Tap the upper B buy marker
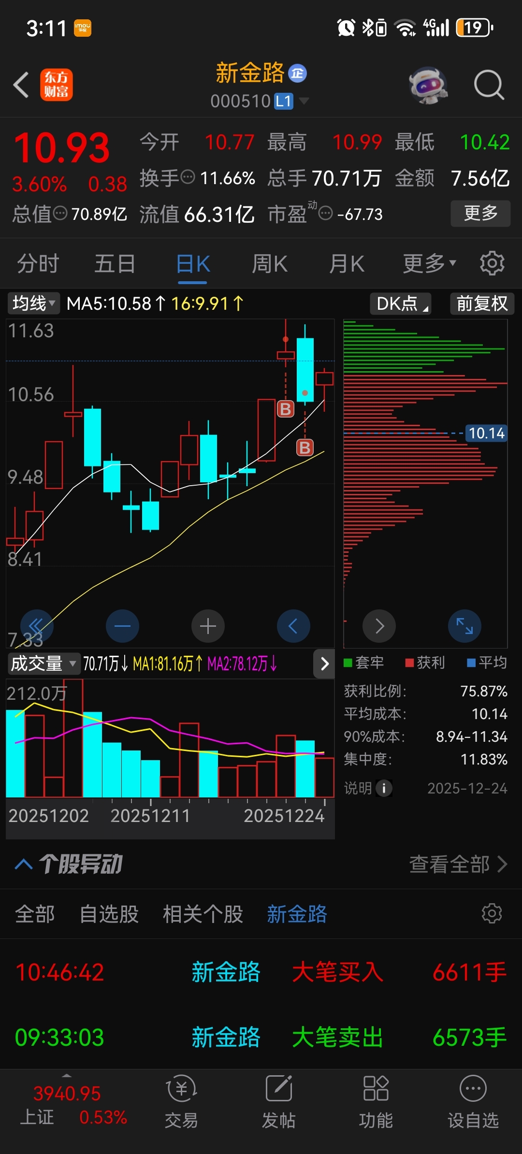This screenshot has height=1154, width=522. point(286,409)
